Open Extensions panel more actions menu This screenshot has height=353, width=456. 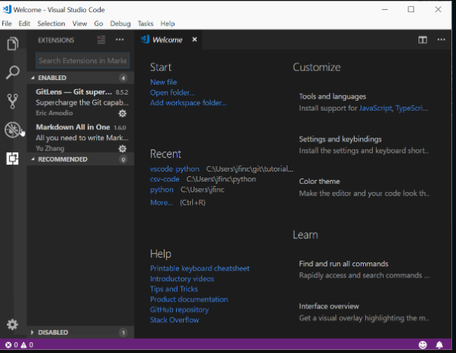pyautogui.click(x=120, y=39)
